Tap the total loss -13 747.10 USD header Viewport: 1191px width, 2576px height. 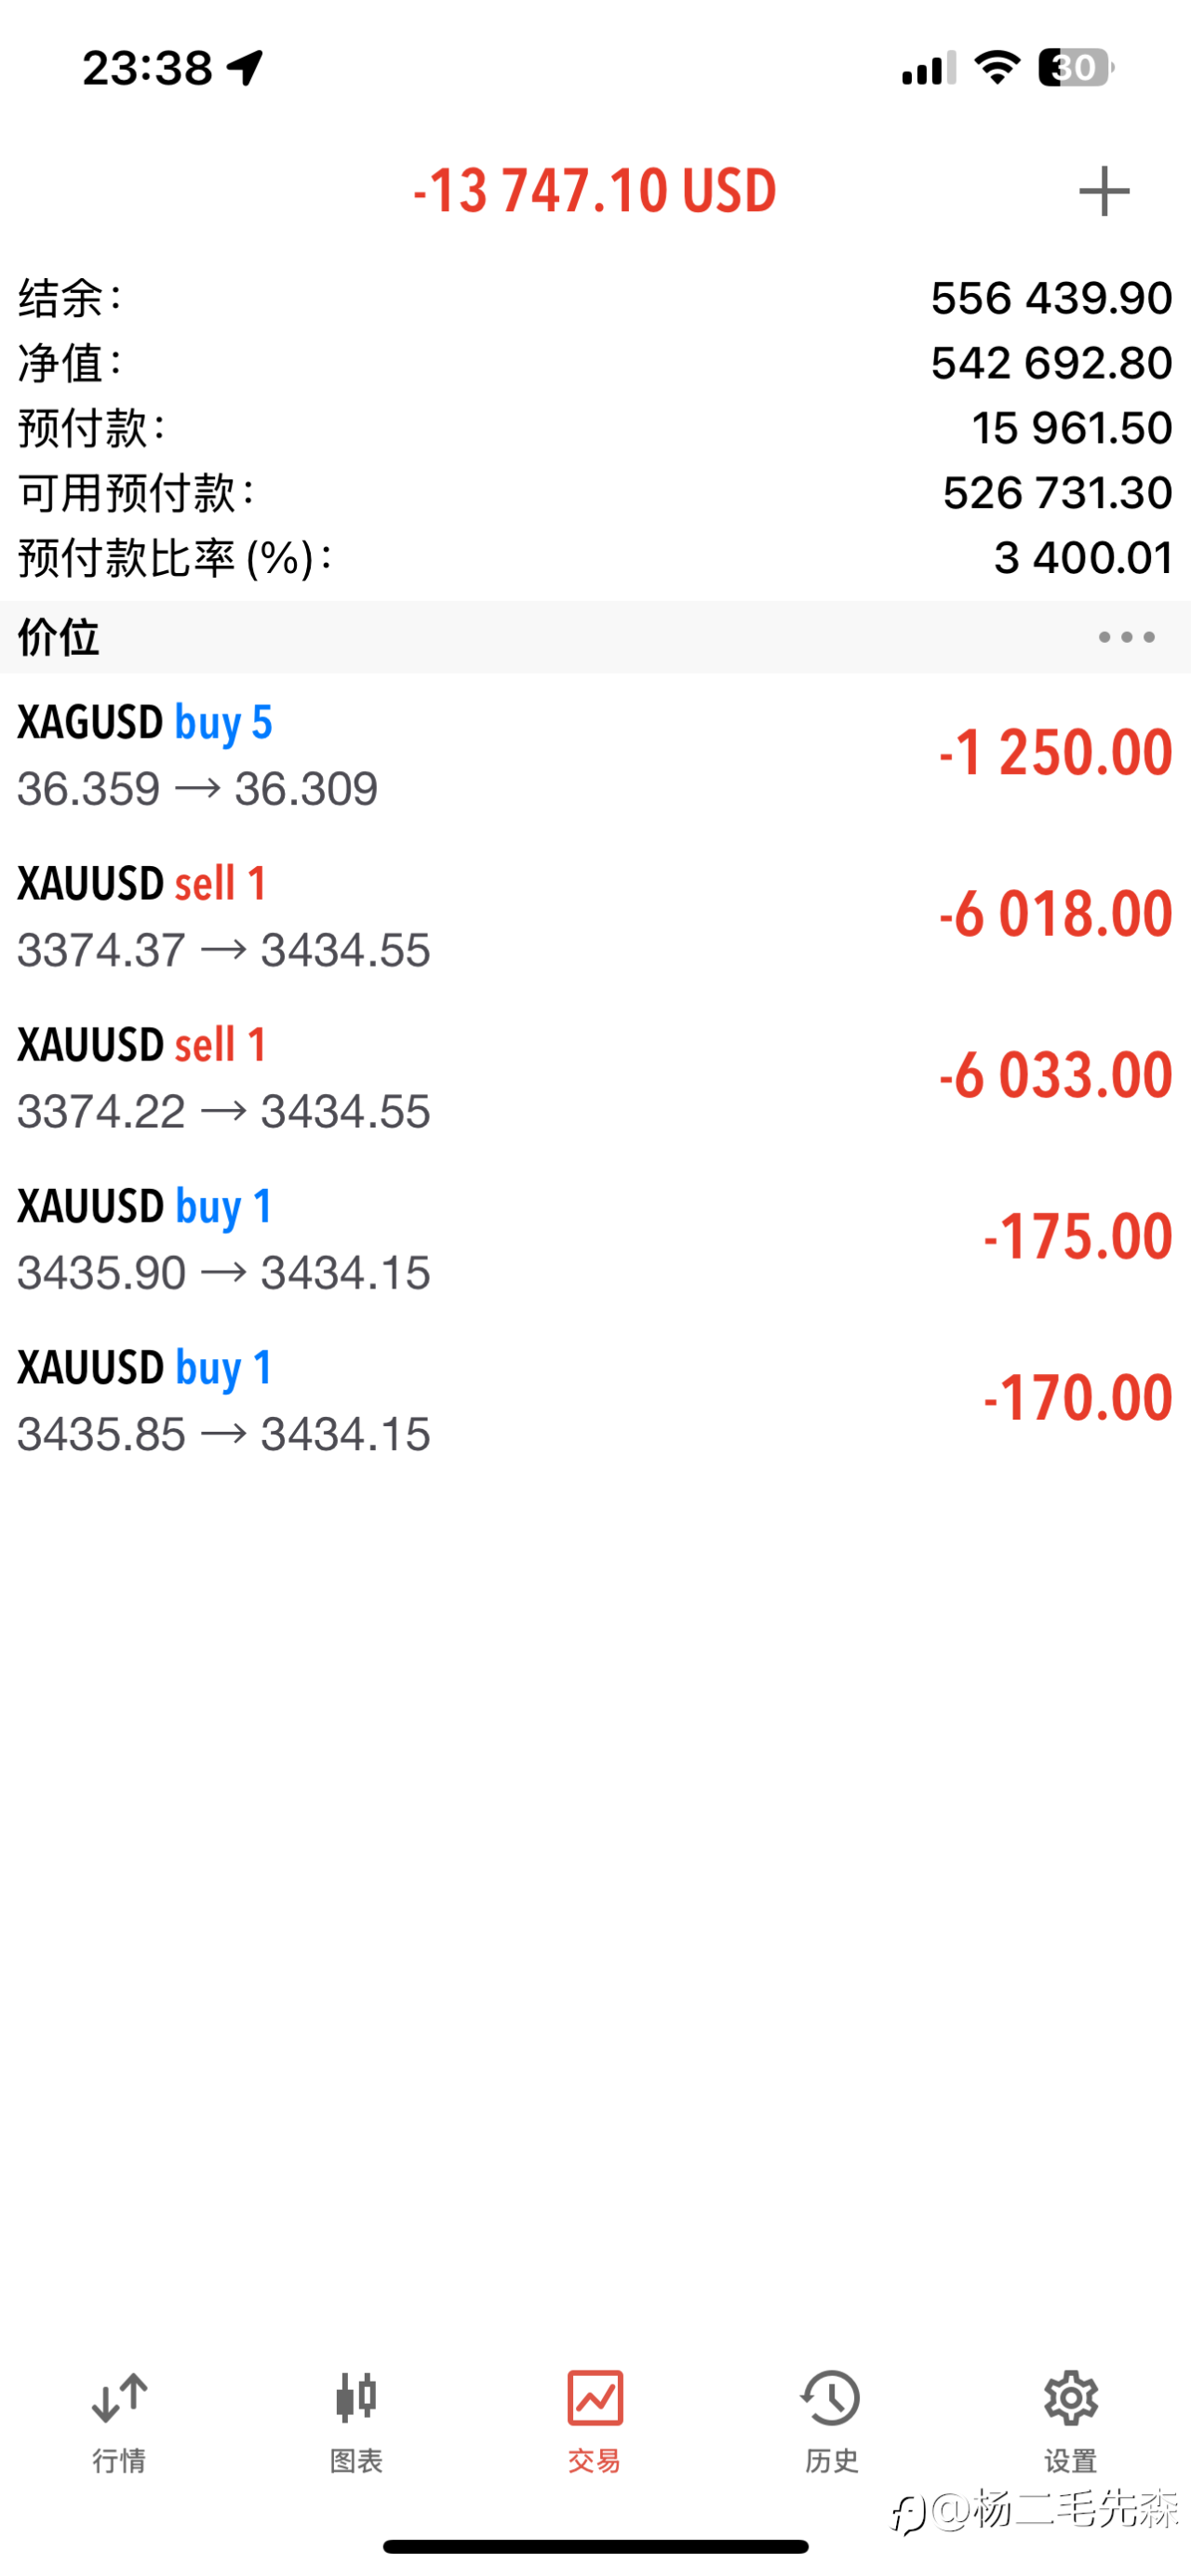595,191
